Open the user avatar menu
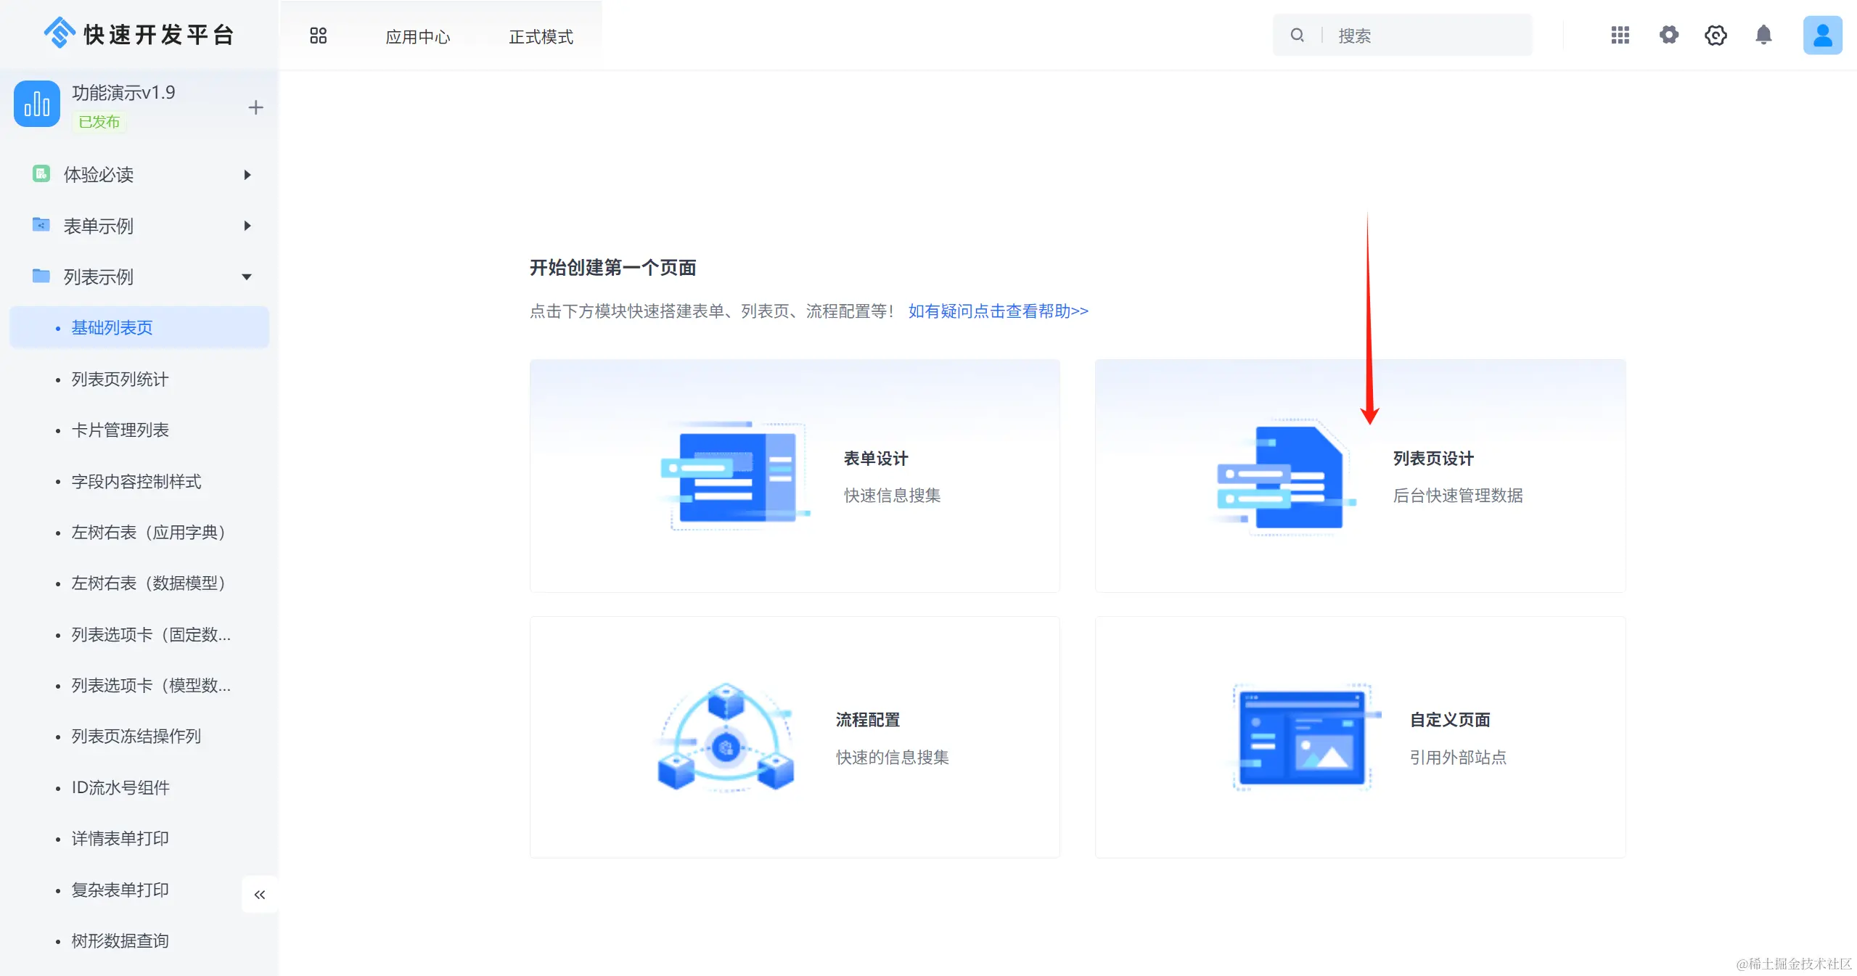1857x976 pixels. pos(1822,35)
